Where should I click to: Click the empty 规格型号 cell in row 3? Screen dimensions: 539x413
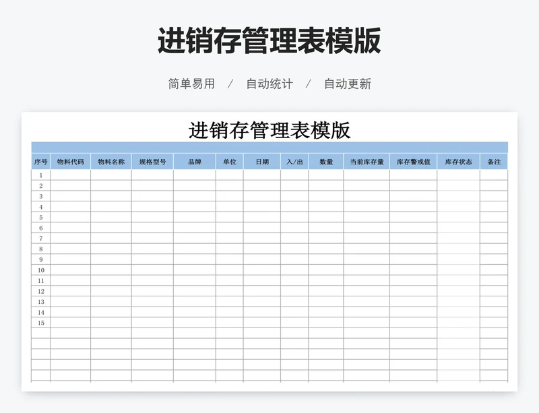152,196
